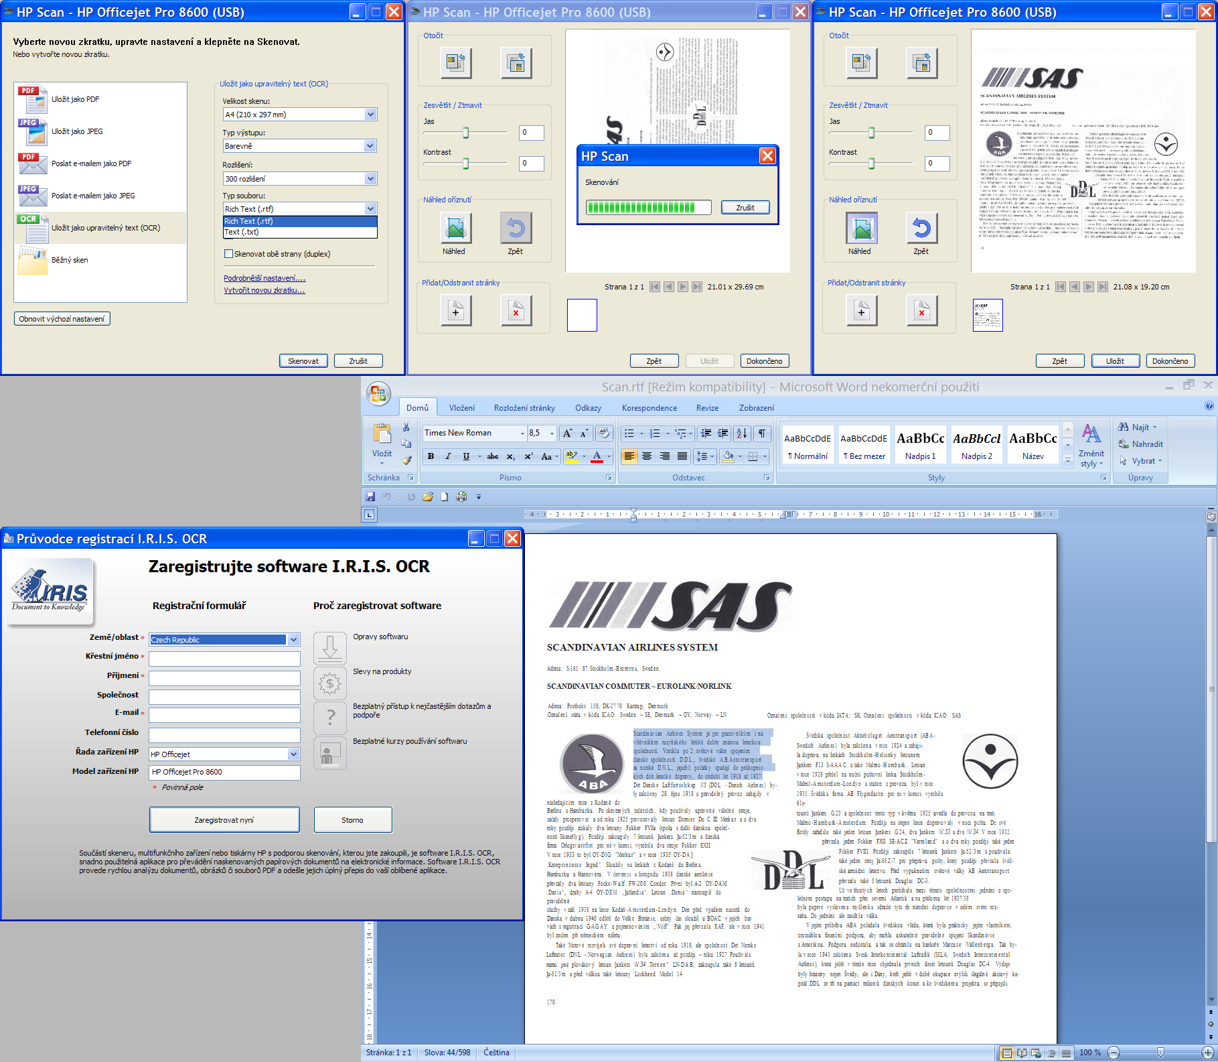Open Word font name dropdown
The width and height of the screenshot is (1218, 1062).
[x=522, y=433]
